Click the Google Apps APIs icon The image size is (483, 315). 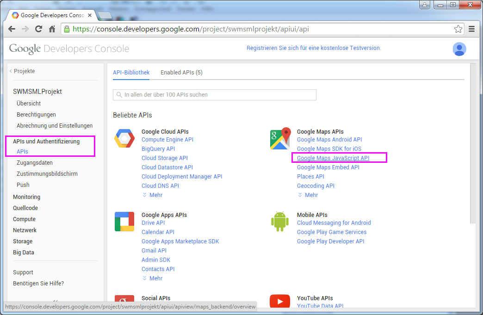click(124, 222)
